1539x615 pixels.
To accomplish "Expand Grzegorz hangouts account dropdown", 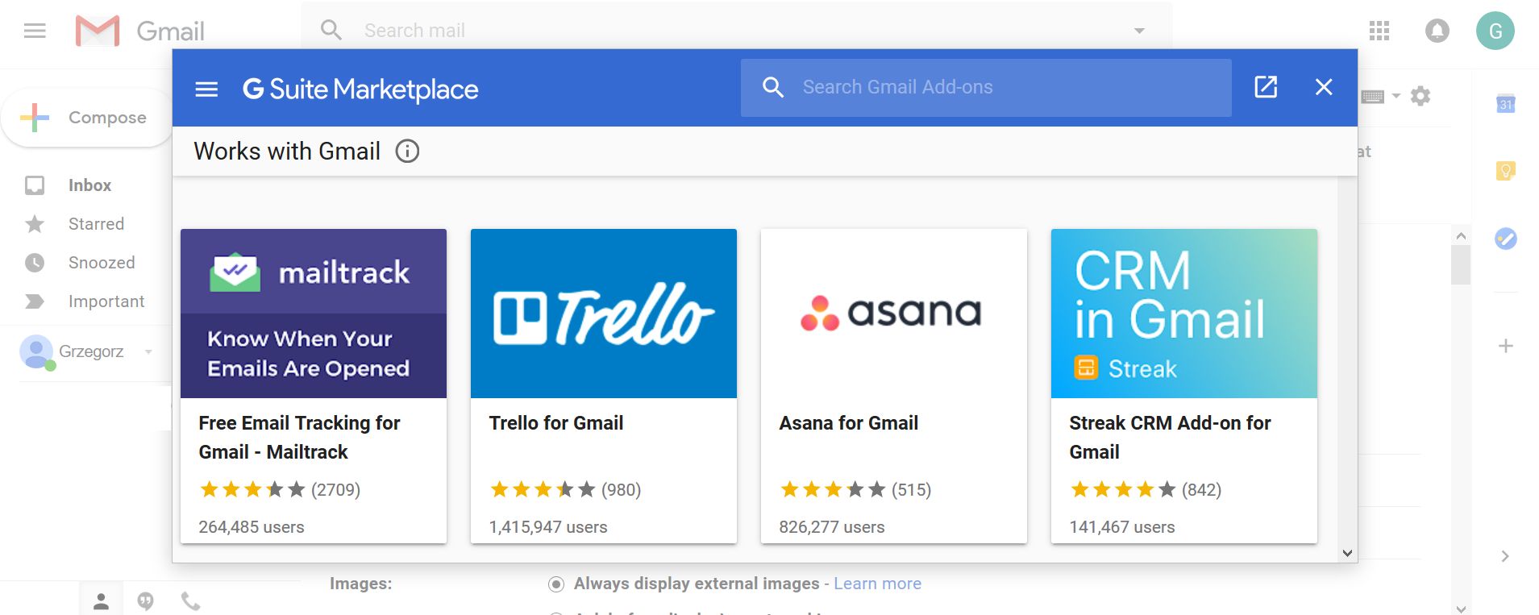I will (x=148, y=351).
